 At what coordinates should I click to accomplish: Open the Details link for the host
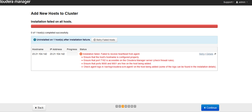point(210,54)
